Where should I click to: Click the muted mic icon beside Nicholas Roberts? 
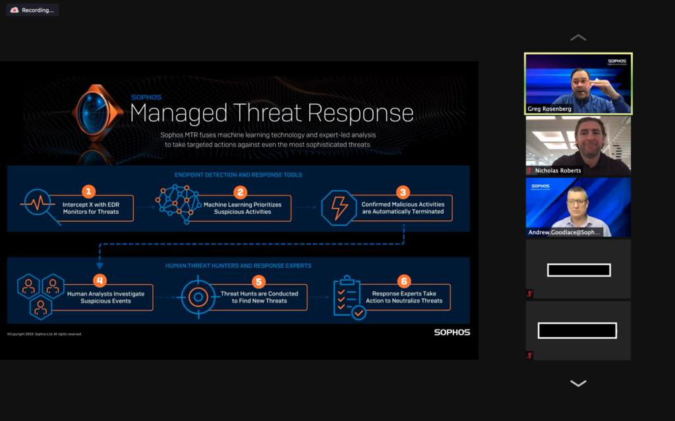point(530,170)
